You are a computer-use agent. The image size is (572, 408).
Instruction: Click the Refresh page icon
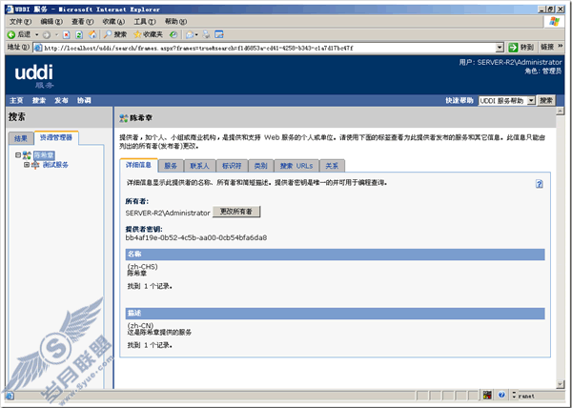coord(79,35)
